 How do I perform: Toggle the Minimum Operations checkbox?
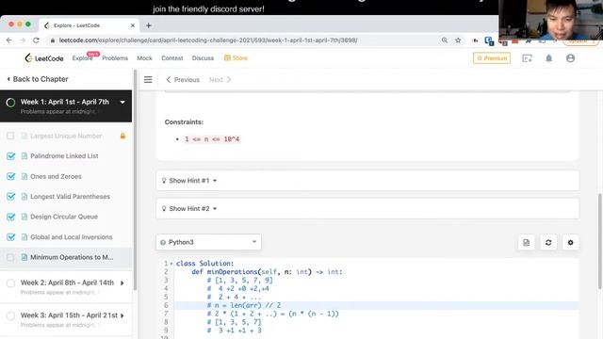(x=10, y=257)
